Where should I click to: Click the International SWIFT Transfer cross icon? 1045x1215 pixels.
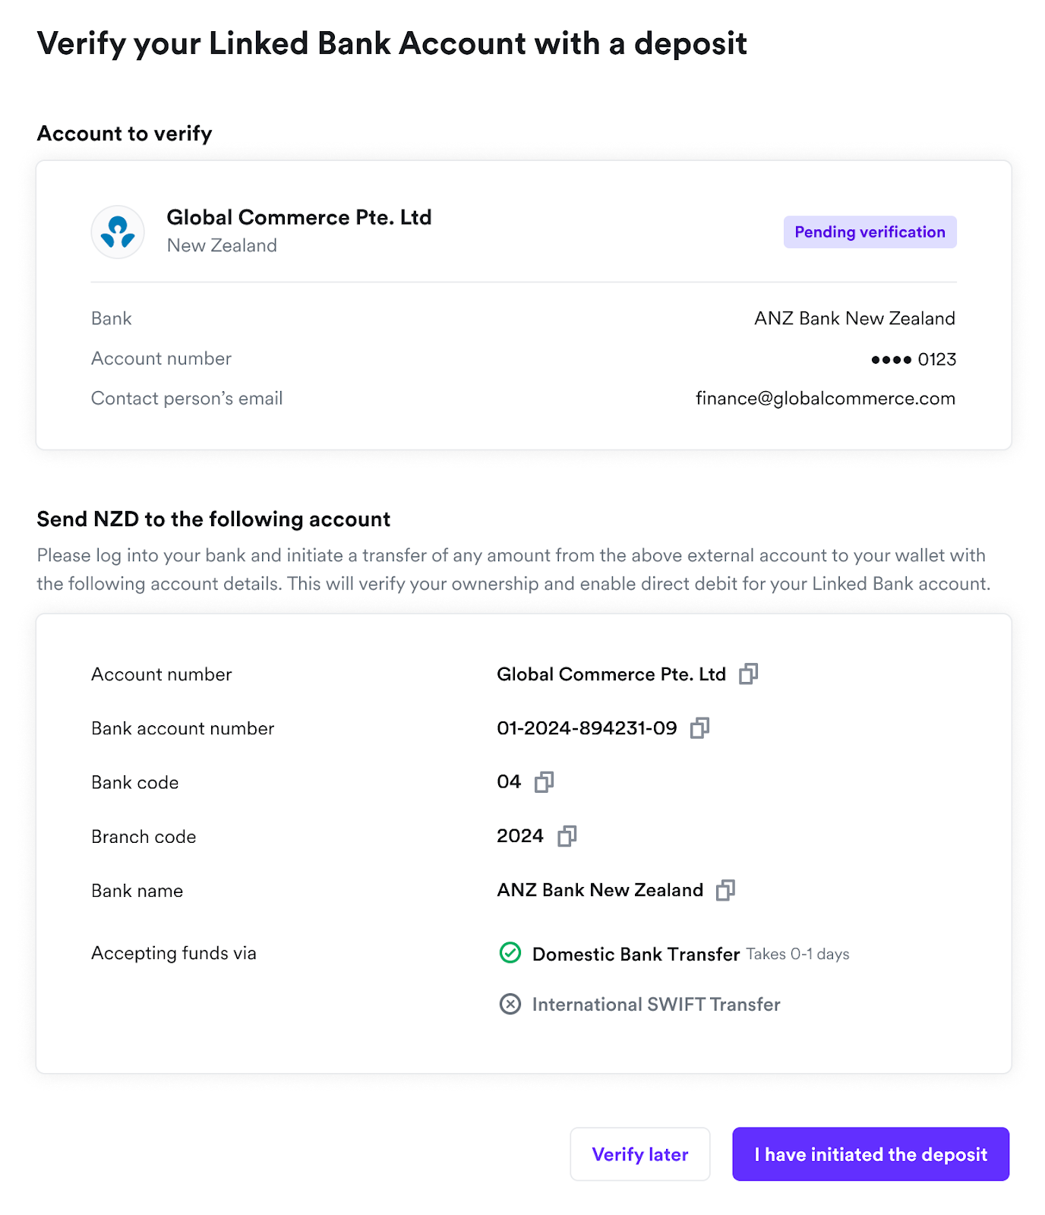point(510,1005)
